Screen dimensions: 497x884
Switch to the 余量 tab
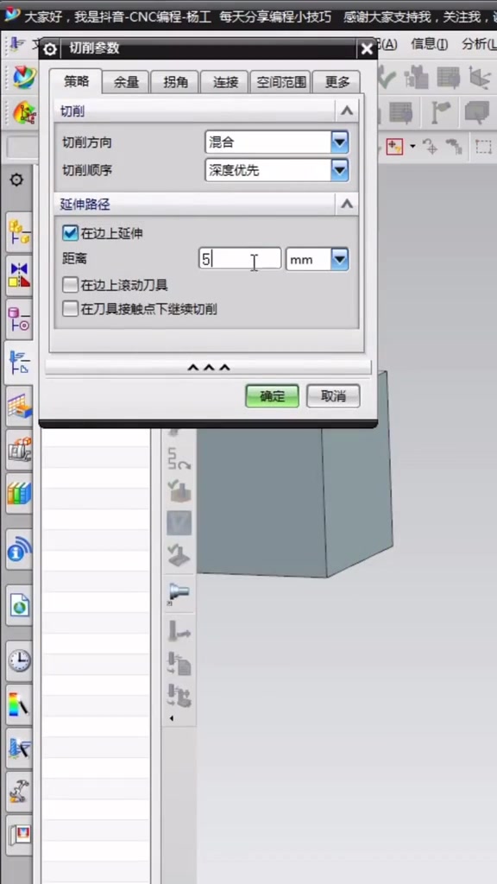tap(126, 82)
